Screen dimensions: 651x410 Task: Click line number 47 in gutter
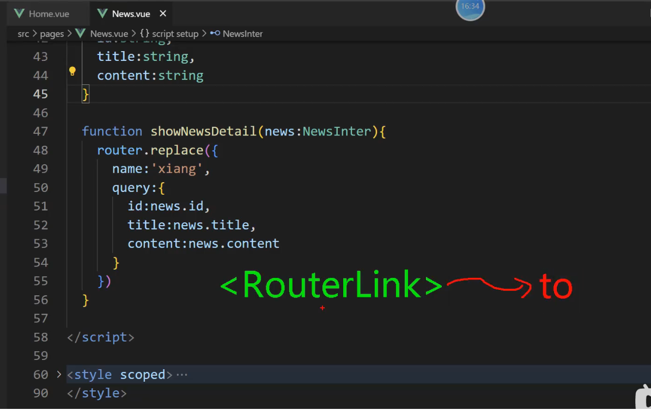click(x=40, y=132)
